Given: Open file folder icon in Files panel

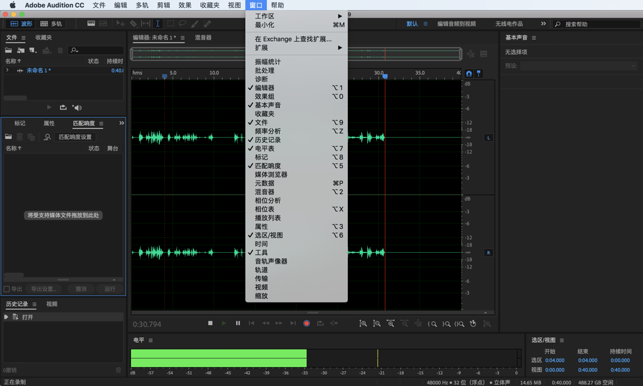Looking at the screenshot, I should tap(9, 51).
